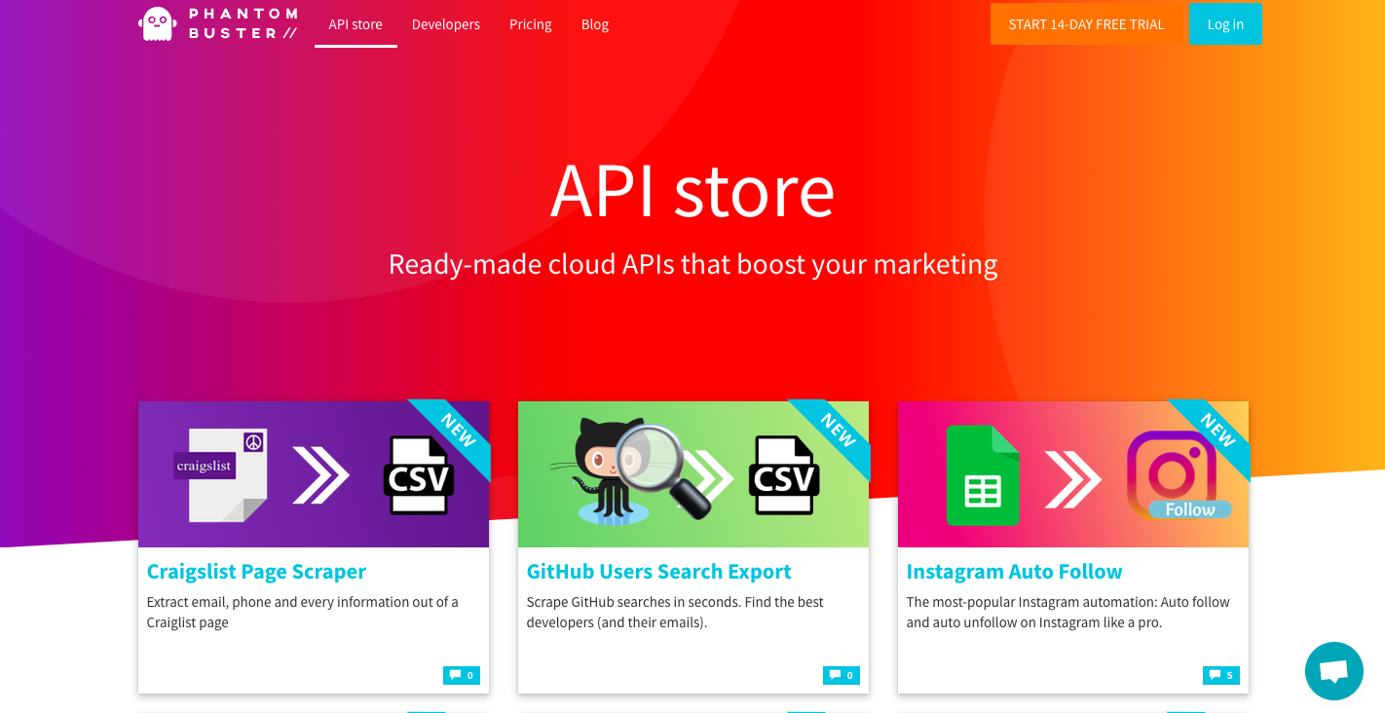Open the Blog link in navigation
1385x713 pixels.
point(595,24)
